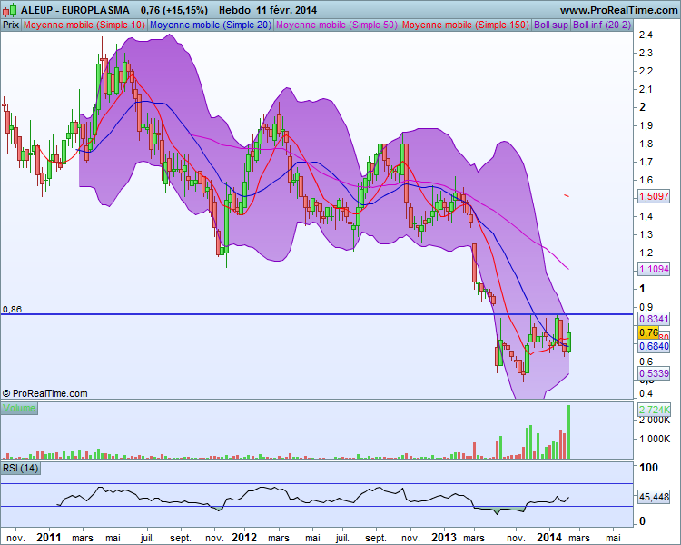The image size is (681, 545).
Task: Click the Volume panel label
Action: click(x=19, y=408)
